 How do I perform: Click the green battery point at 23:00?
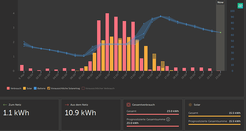coord(220,32)
